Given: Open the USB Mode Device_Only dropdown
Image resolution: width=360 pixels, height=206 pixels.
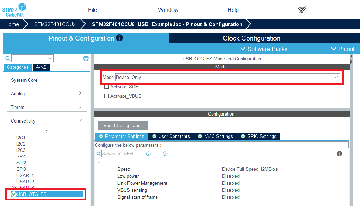Looking at the screenshot, I should click(x=227, y=77).
